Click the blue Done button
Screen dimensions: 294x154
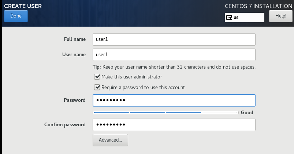(16, 16)
